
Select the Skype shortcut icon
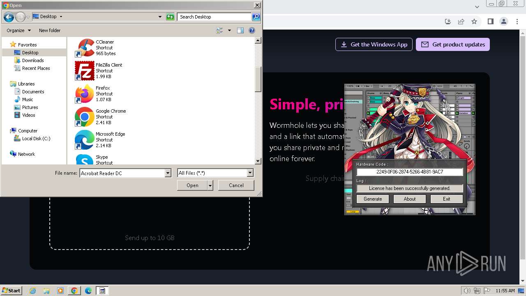point(84,159)
